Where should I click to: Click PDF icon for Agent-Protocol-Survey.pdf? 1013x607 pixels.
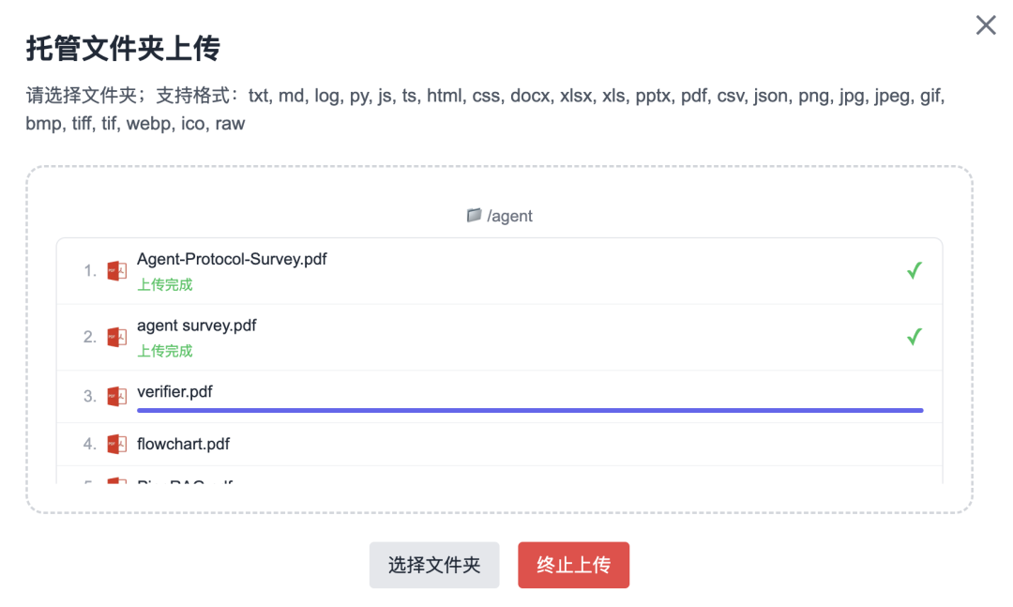point(117,271)
